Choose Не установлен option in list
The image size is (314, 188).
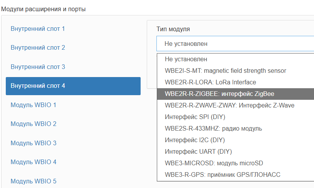pyautogui.click(x=186, y=59)
